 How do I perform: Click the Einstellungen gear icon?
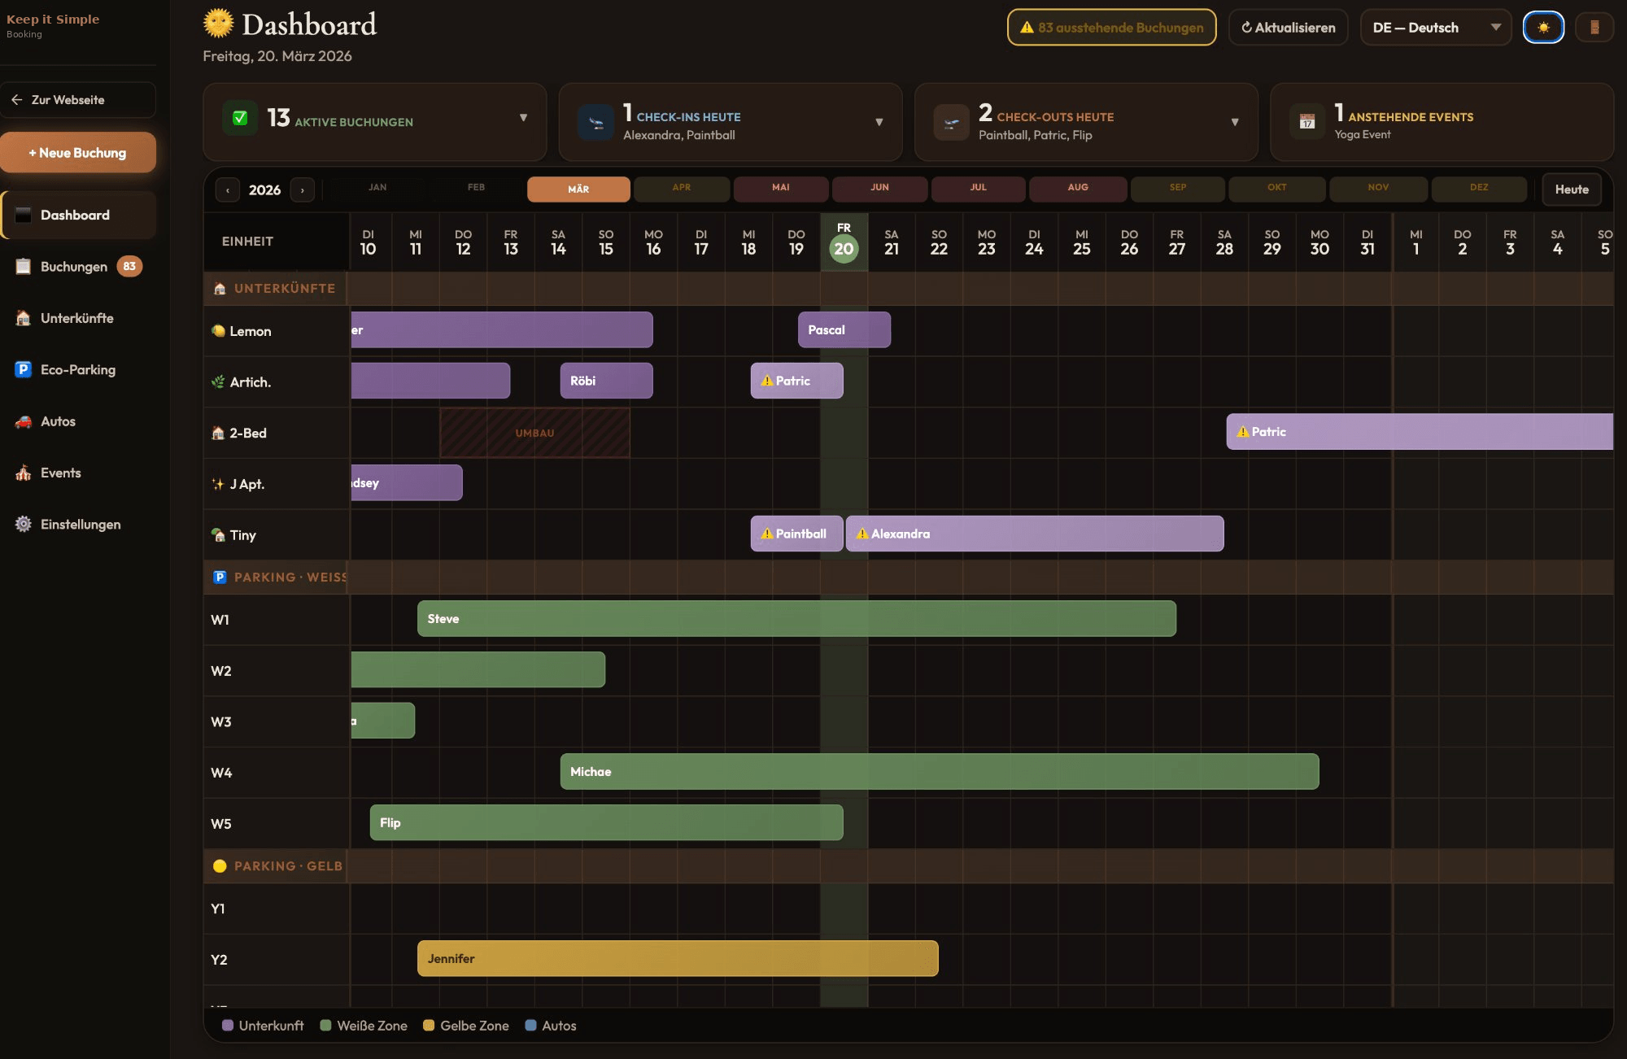tap(24, 524)
